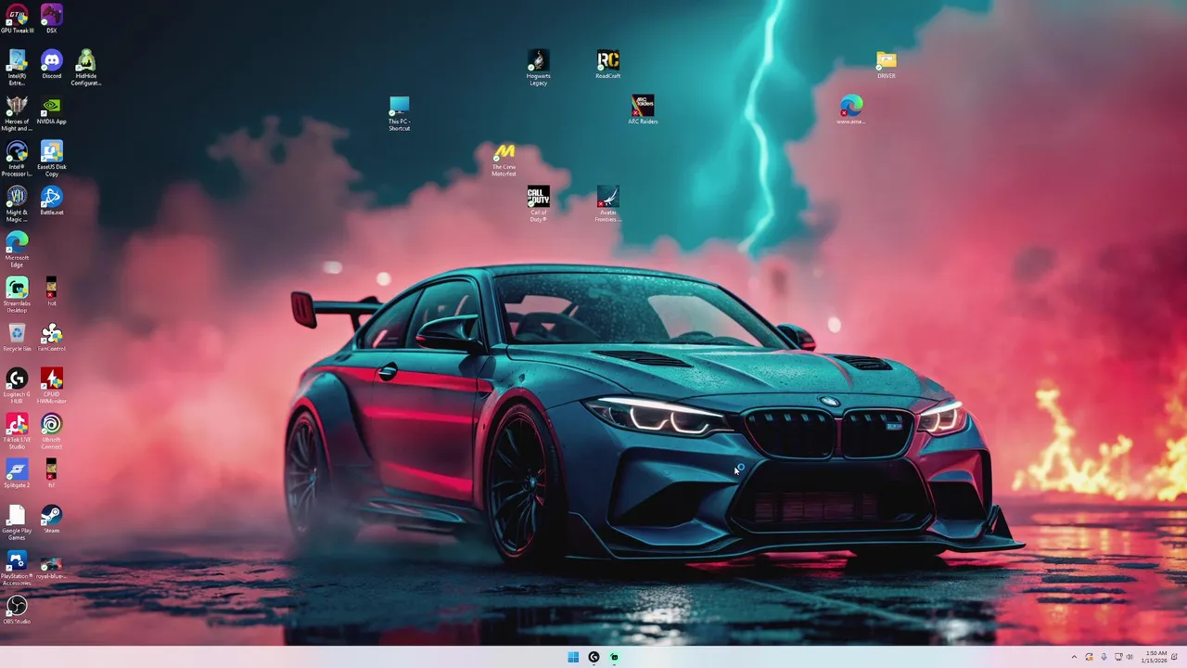Select Heroes of Might and Magic icon
Screen dimensions: 1187x668
point(17,112)
